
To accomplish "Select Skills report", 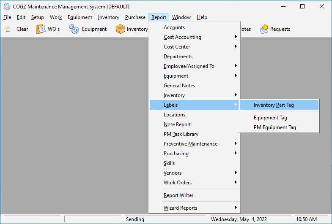I will point(195,163).
